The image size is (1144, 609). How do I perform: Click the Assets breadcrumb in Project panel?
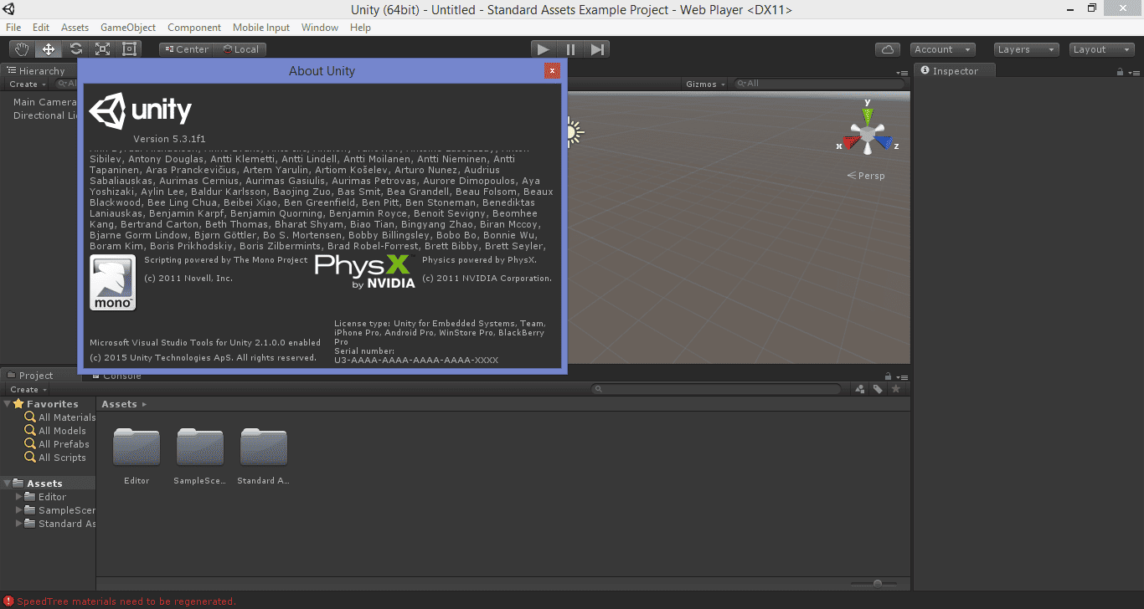tap(119, 404)
